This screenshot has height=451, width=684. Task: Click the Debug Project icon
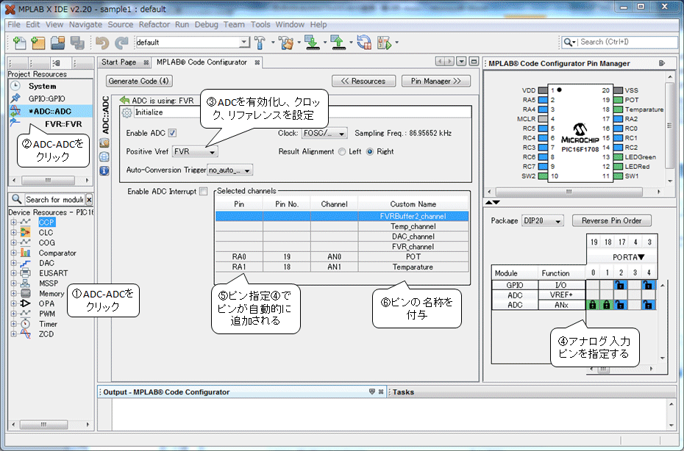tap(385, 43)
